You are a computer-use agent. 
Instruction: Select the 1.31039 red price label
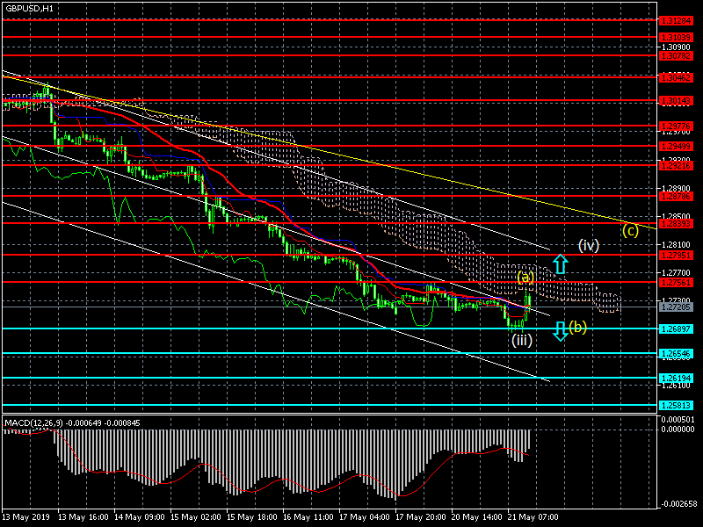point(676,38)
